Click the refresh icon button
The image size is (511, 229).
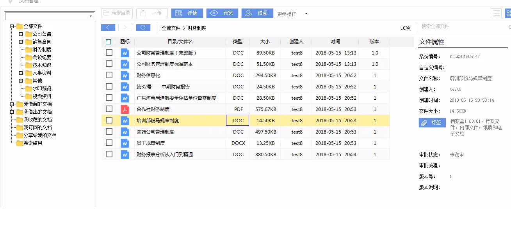coord(143,27)
